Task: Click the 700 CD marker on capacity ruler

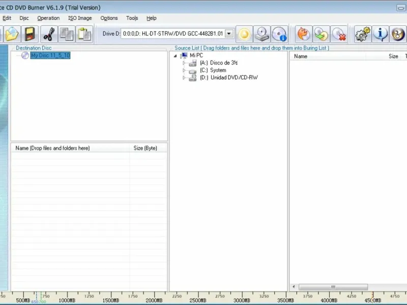Action: pos(43,302)
